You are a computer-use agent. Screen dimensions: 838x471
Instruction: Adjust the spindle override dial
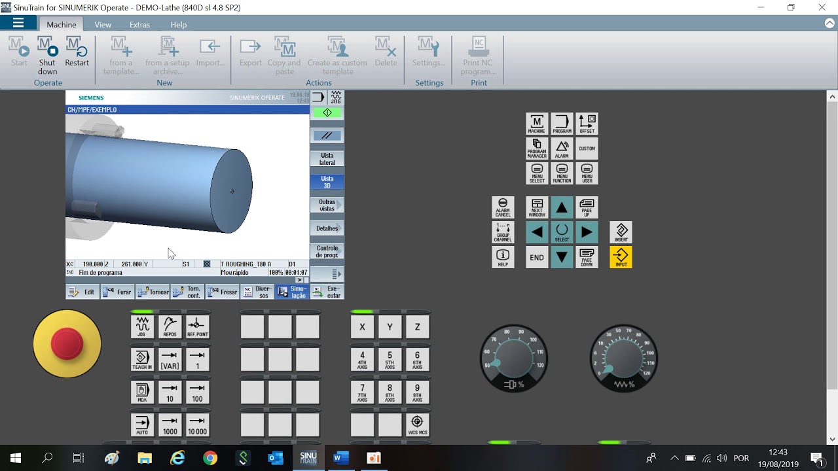pyautogui.click(x=514, y=358)
